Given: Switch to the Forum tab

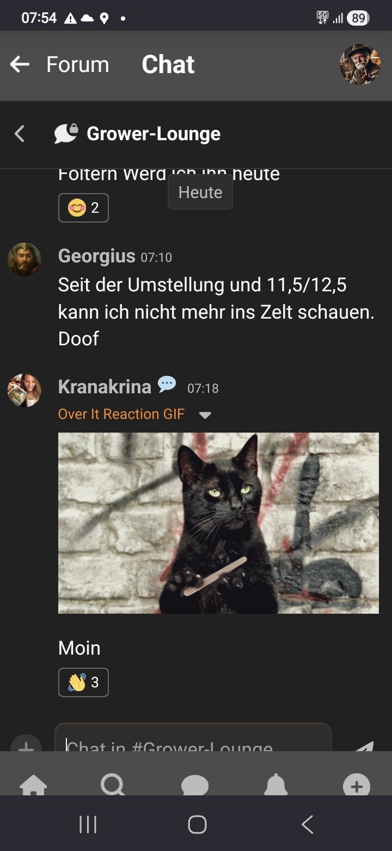Looking at the screenshot, I should point(78,64).
